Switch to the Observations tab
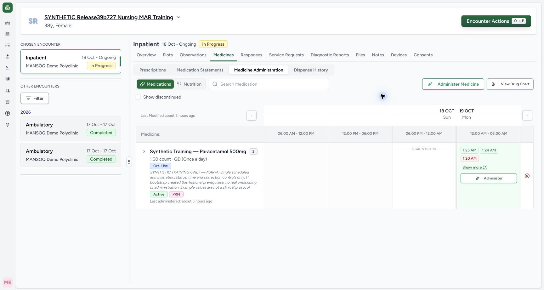The height and width of the screenshot is (290, 544). [x=193, y=55]
